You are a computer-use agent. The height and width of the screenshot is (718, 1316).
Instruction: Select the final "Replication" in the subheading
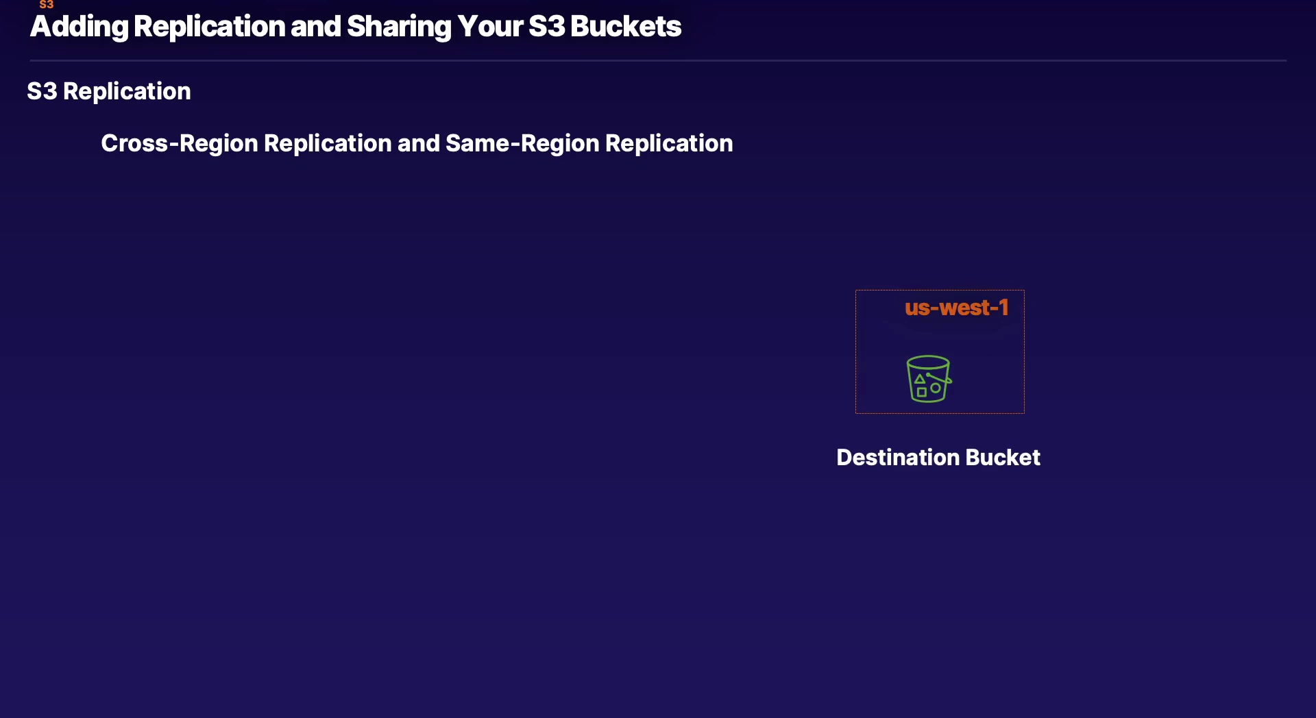tap(669, 143)
